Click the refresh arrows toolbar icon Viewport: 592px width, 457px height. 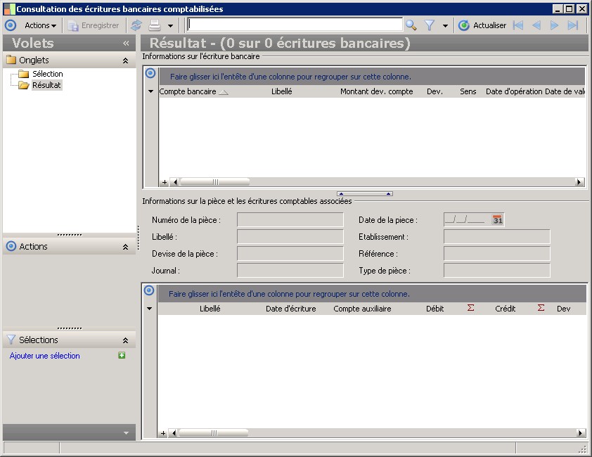(x=136, y=25)
